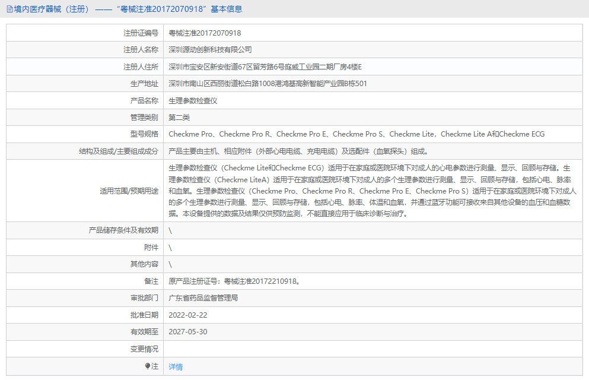The image size is (589, 380).
Task: Click the document icon in the page header
Action: click(x=8, y=8)
